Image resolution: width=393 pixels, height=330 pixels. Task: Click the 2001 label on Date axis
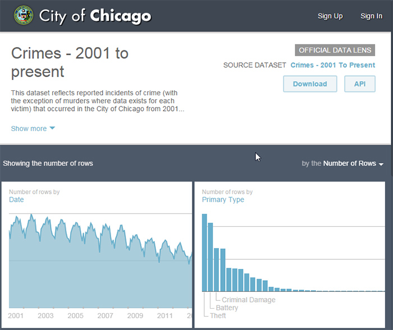pyautogui.click(x=16, y=316)
